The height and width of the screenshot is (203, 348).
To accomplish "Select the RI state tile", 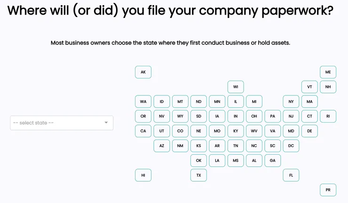I will point(328,116).
